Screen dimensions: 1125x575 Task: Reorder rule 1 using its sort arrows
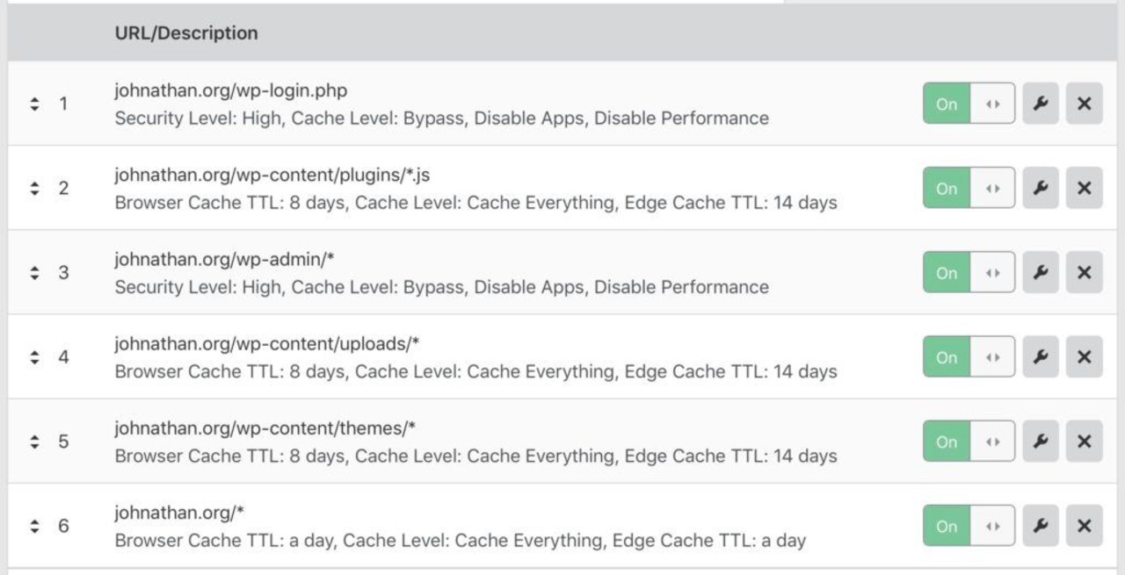point(34,104)
